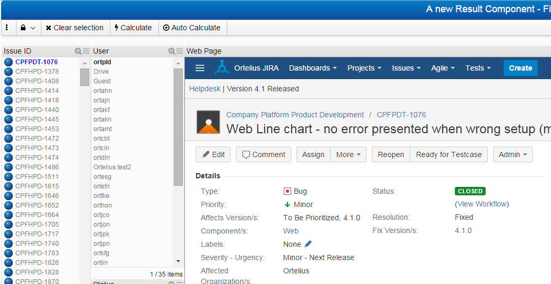Select issue CPFHPD-1378 in the list

click(x=37, y=72)
